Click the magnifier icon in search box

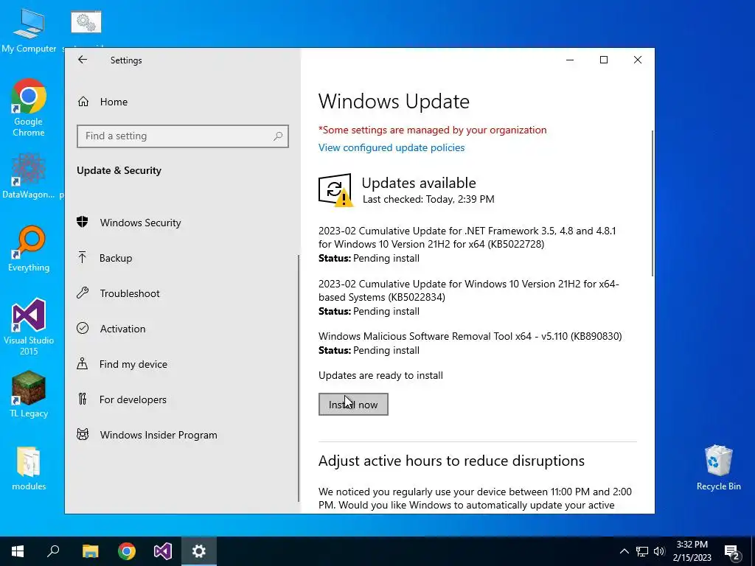point(278,136)
